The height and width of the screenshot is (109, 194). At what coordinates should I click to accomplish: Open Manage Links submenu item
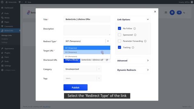click(x=7, y=35)
